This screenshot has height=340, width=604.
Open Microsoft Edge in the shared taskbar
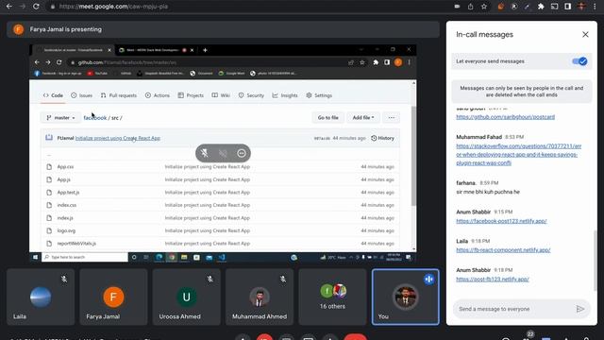pyautogui.click(x=159, y=257)
